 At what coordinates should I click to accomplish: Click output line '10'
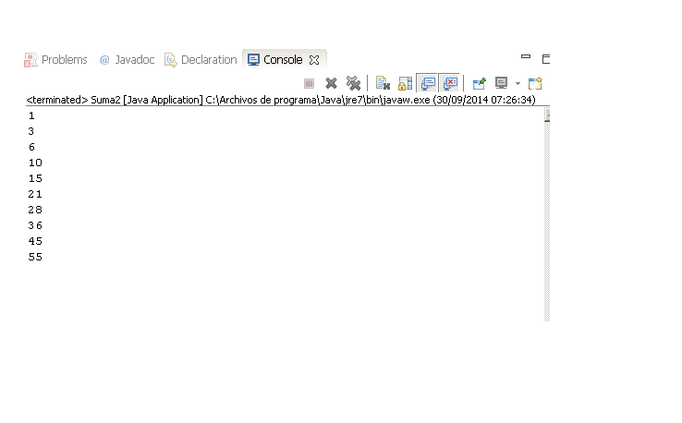coord(35,163)
